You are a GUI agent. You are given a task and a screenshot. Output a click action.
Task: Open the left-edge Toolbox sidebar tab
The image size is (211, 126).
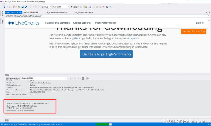pyautogui.click(x=2, y=21)
